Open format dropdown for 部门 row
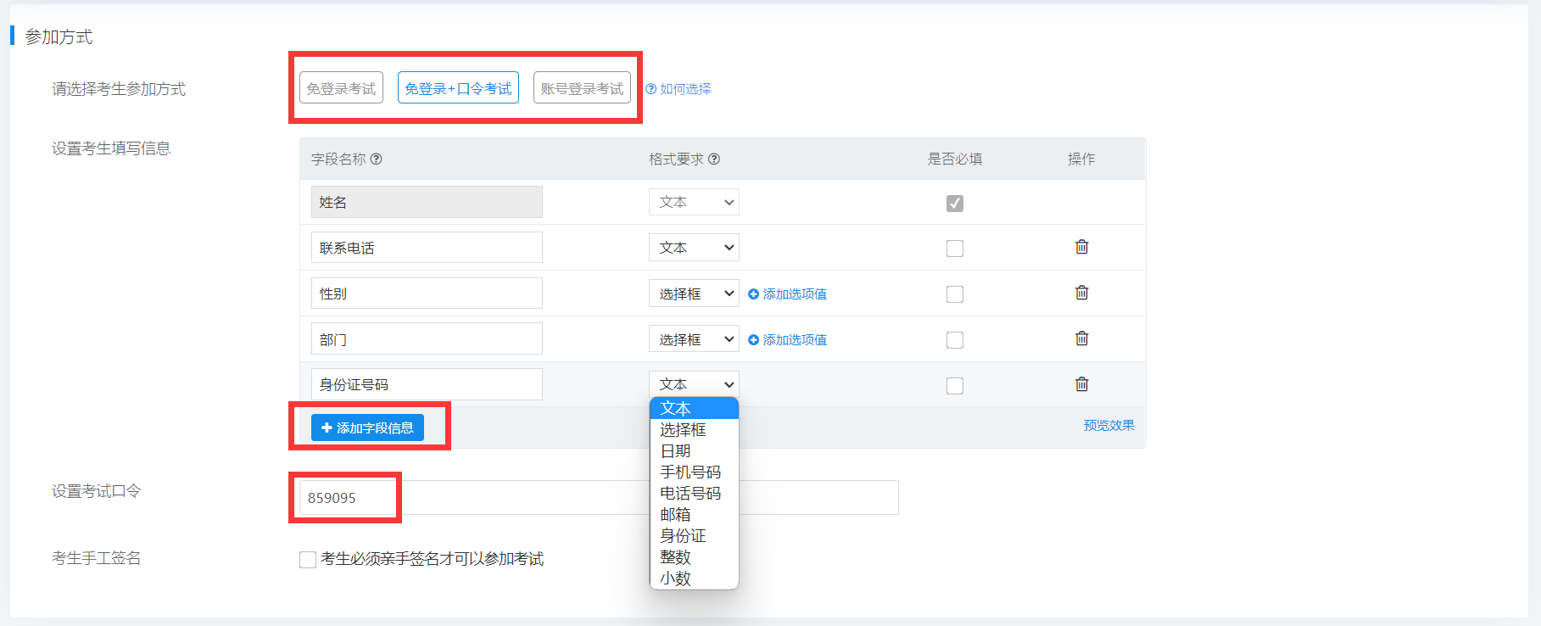 click(x=694, y=339)
